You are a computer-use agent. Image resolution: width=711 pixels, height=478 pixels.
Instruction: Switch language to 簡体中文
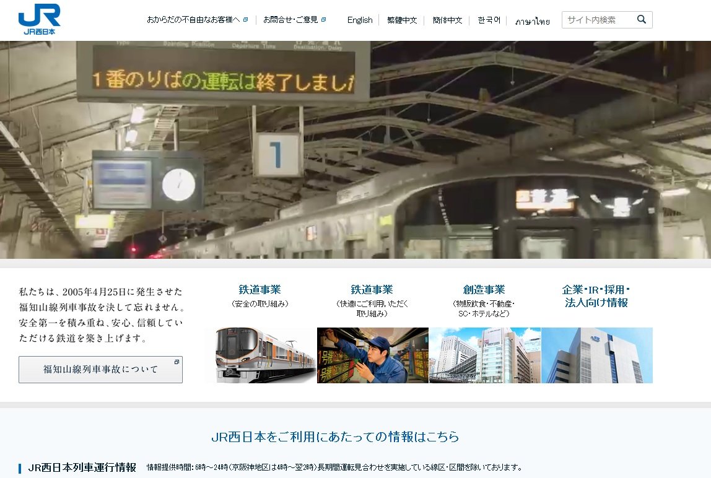pos(447,20)
